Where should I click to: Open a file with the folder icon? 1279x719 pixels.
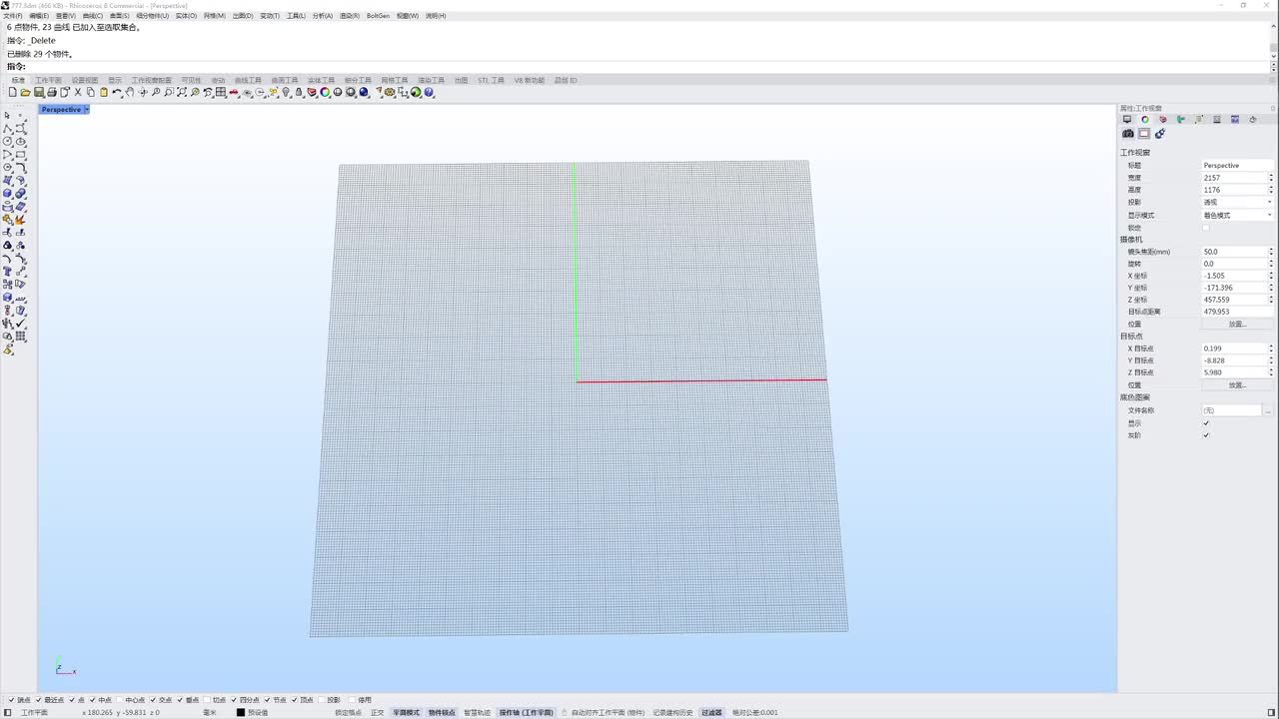pyautogui.click(x=25, y=92)
